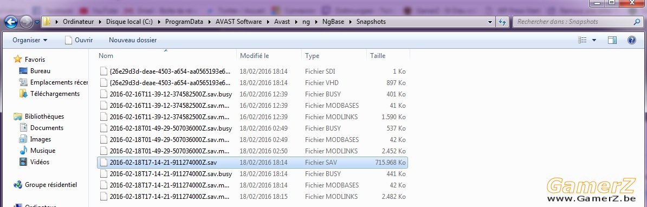This screenshot has height=207, width=647.
Task: Select Disque local (C:) breadcrumb
Action: (129, 22)
